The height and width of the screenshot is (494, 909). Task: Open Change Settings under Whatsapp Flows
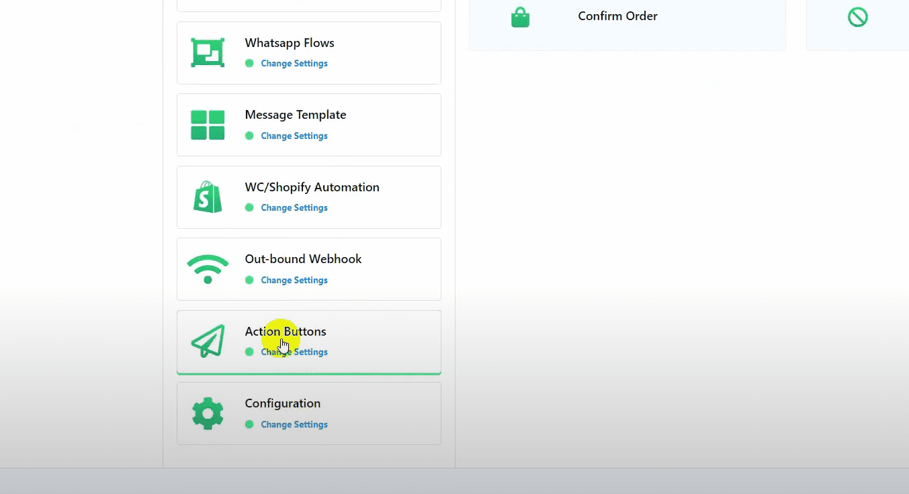click(x=294, y=64)
